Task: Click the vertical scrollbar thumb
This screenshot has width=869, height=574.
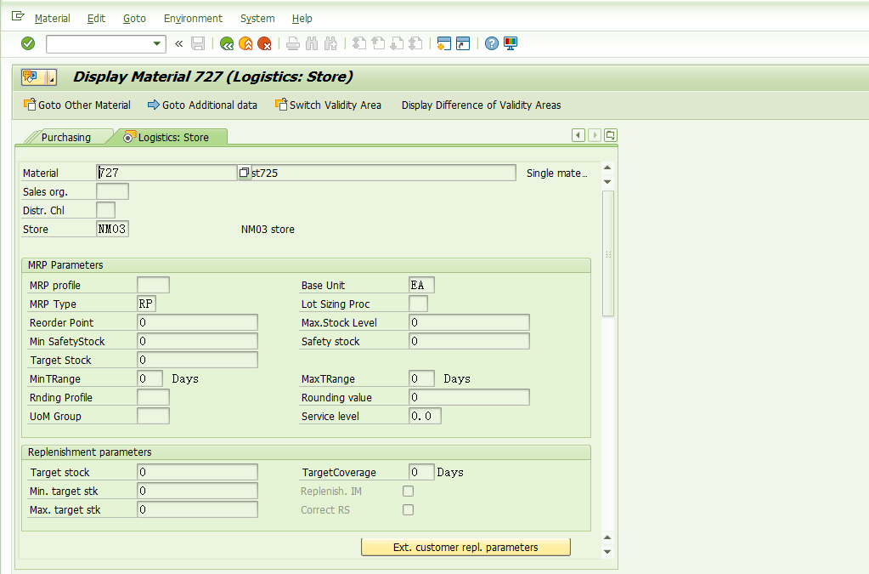Action: (608, 253)
